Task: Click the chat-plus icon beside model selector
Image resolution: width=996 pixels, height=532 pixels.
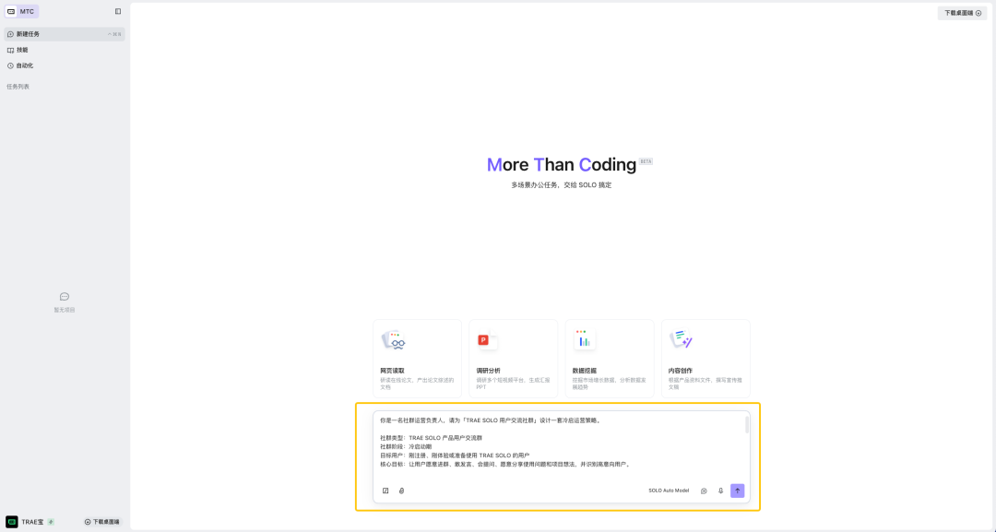Action: click(704, 491)
